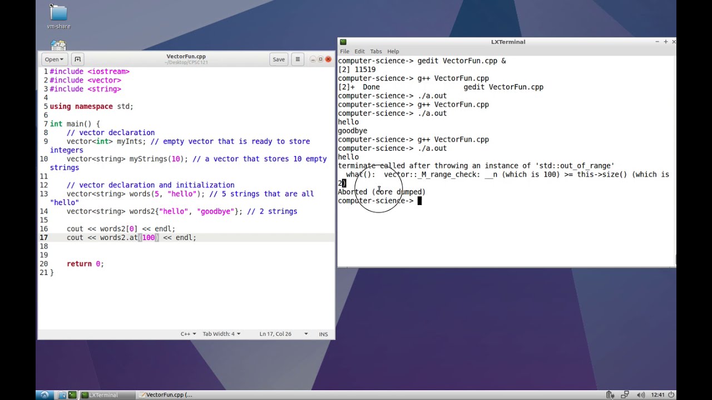Click 'goodbye' output in terminal

click(353, 131)
